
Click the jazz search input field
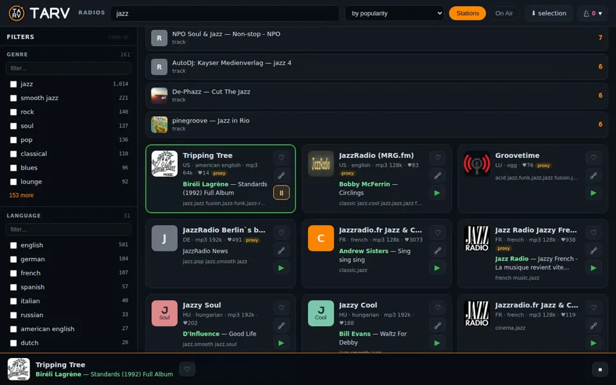(225, 13)
